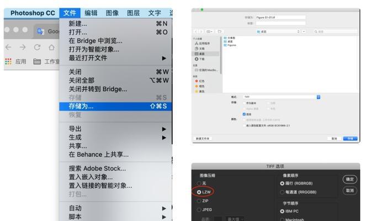371x221 pixels.
Task: Open the 应用 apps grid icon
Action: (x=8, y=61)
